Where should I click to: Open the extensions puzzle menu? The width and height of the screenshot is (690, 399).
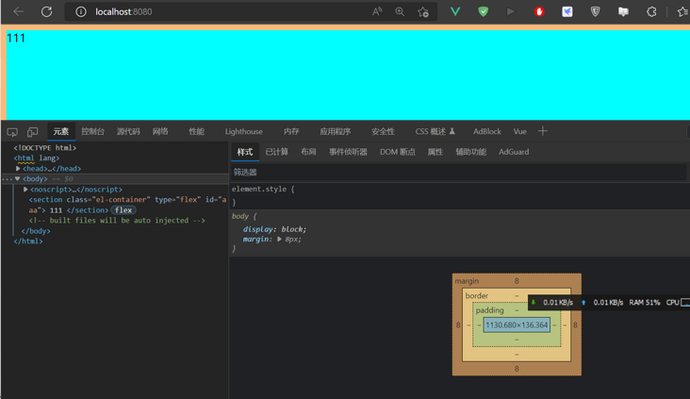click(651, 12)
